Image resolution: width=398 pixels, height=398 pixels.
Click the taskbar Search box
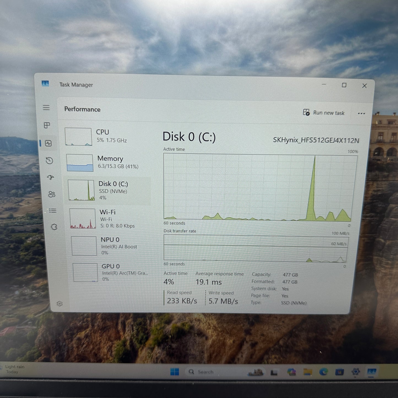(x=224, y=372)
